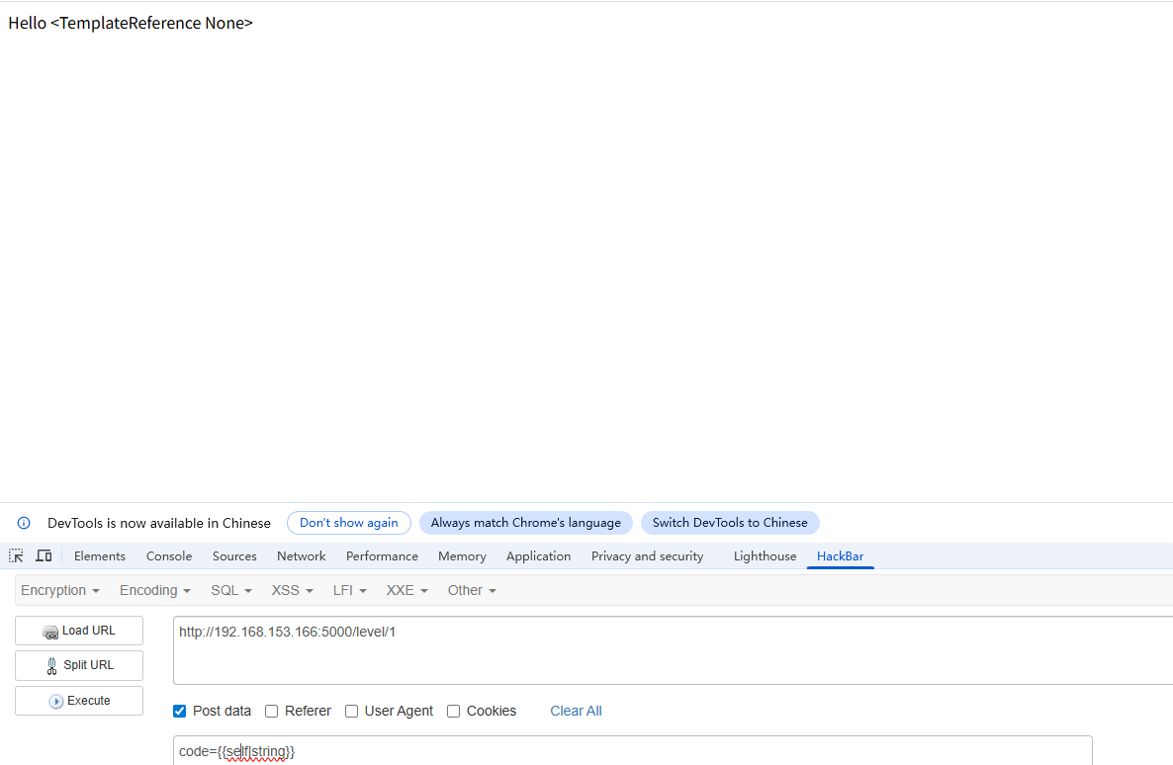The height and width of the screenshot is (765, 1173).
Task: Expand the Encoding dropdown
Action: pos(154,591)
